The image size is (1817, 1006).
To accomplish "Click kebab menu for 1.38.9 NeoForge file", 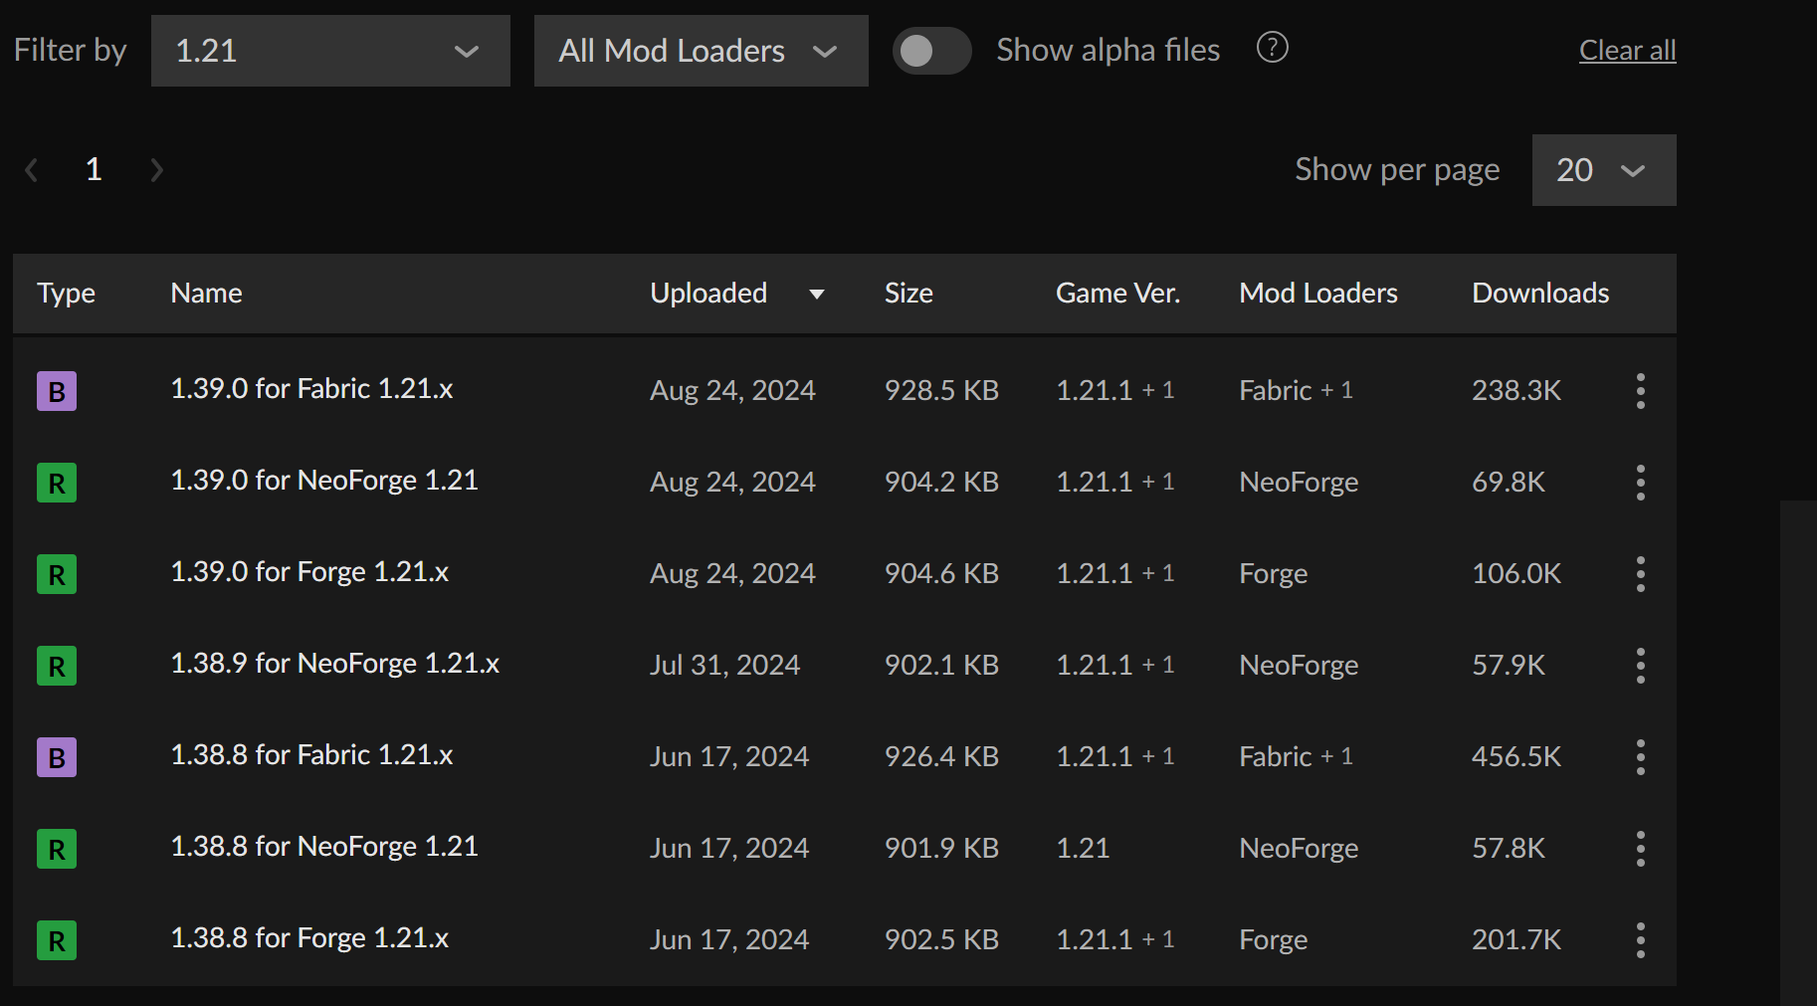I will tap(1640, 666).
